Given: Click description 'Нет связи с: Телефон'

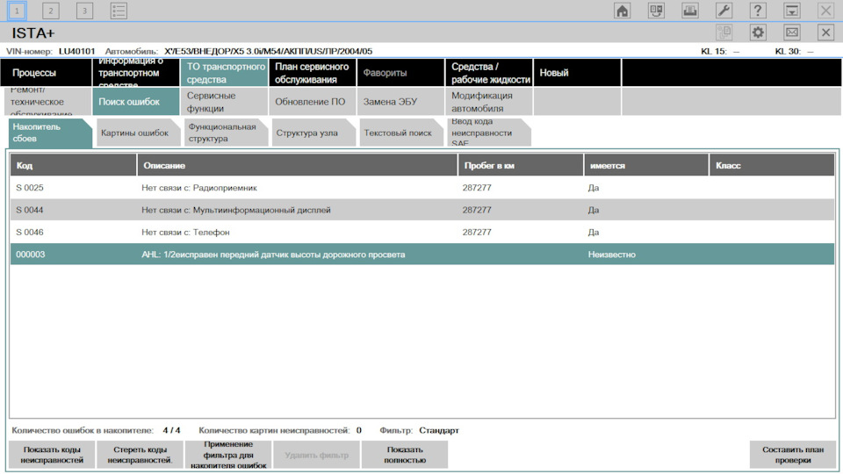Looking at the screenshot, I should coord(185,232).
